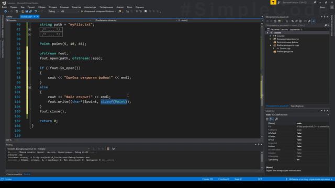
Task: Open the File menu
Action: pyautogui.click(x=4, y=7)
